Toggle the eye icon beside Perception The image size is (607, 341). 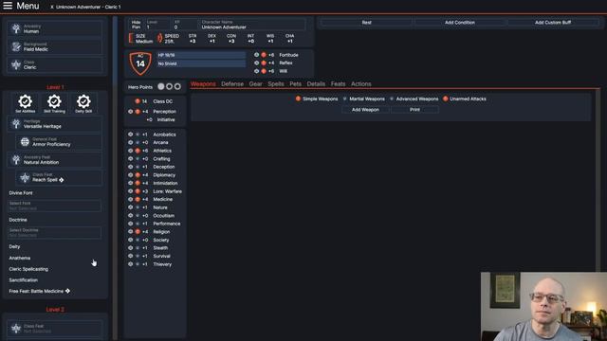[x=131, y=112]
